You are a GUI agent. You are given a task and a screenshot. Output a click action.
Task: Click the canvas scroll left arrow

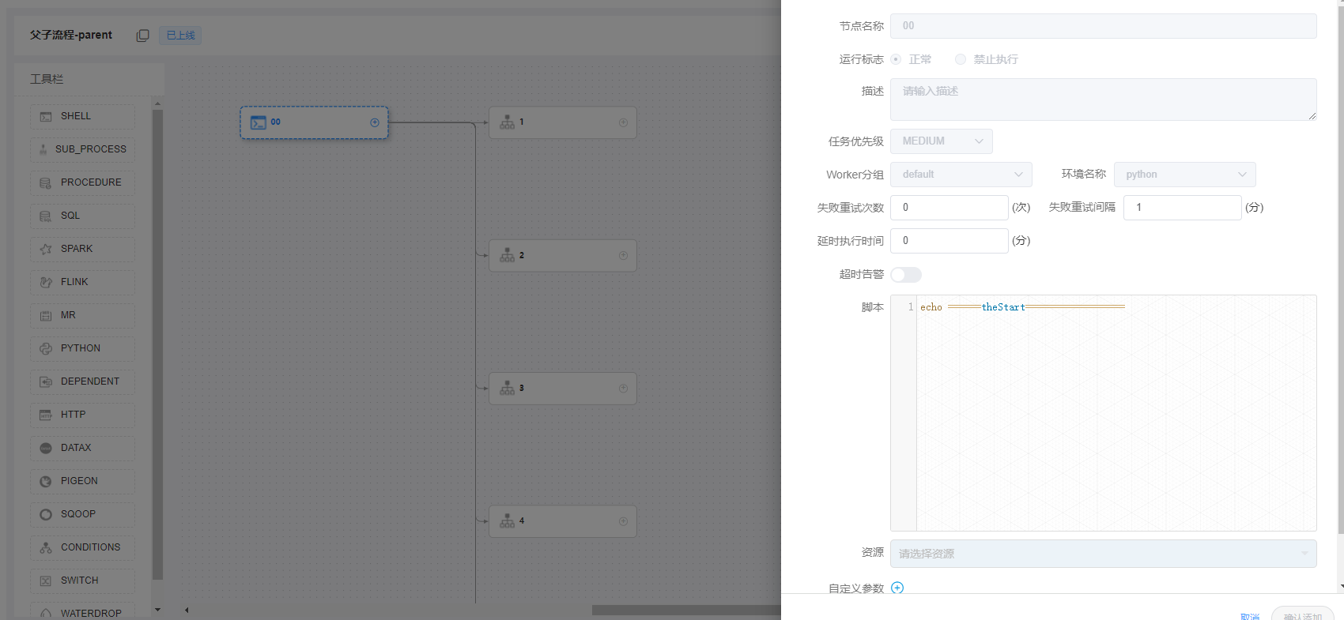[187, 610]
